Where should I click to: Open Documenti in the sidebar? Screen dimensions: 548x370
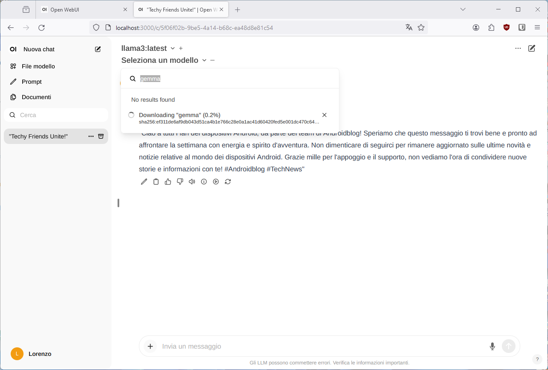(x=36, y=97)
